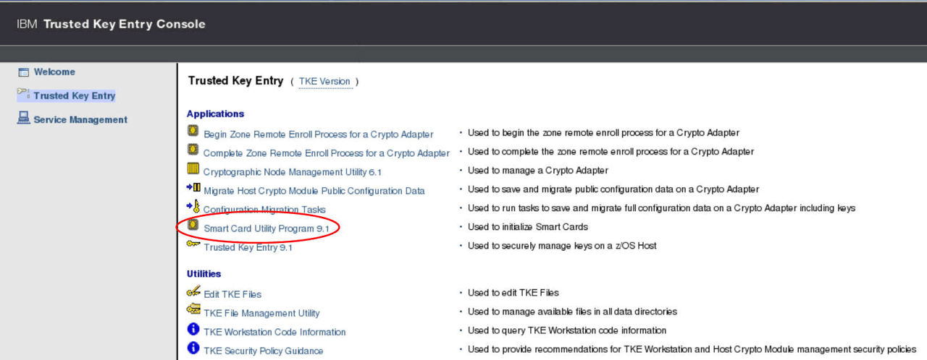Click 'Used to query TKE Workstation code information'

pos(567,330)
